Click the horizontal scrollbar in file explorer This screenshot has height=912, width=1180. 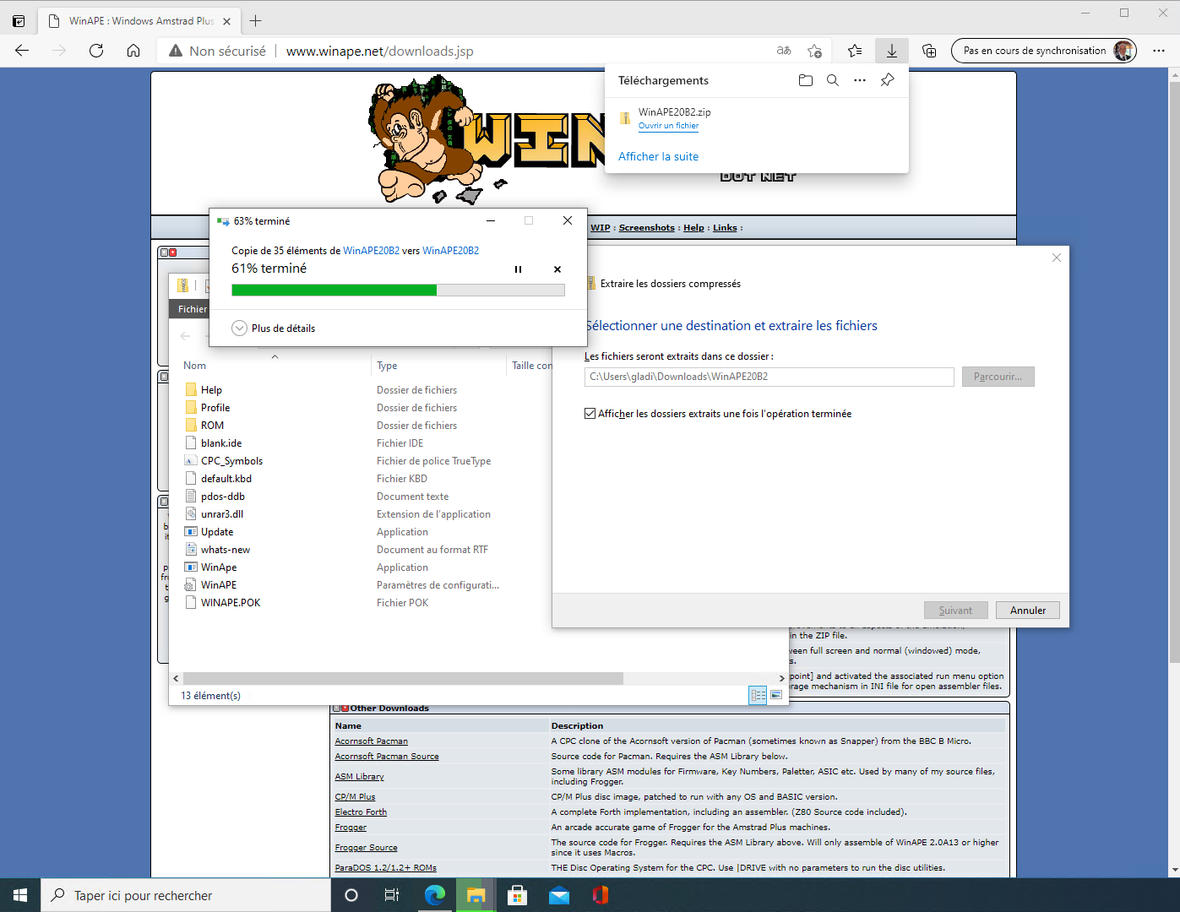pyautogui.click(x=403, y=678)
